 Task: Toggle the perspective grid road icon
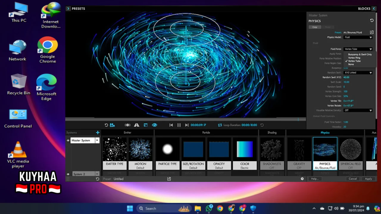137,125
